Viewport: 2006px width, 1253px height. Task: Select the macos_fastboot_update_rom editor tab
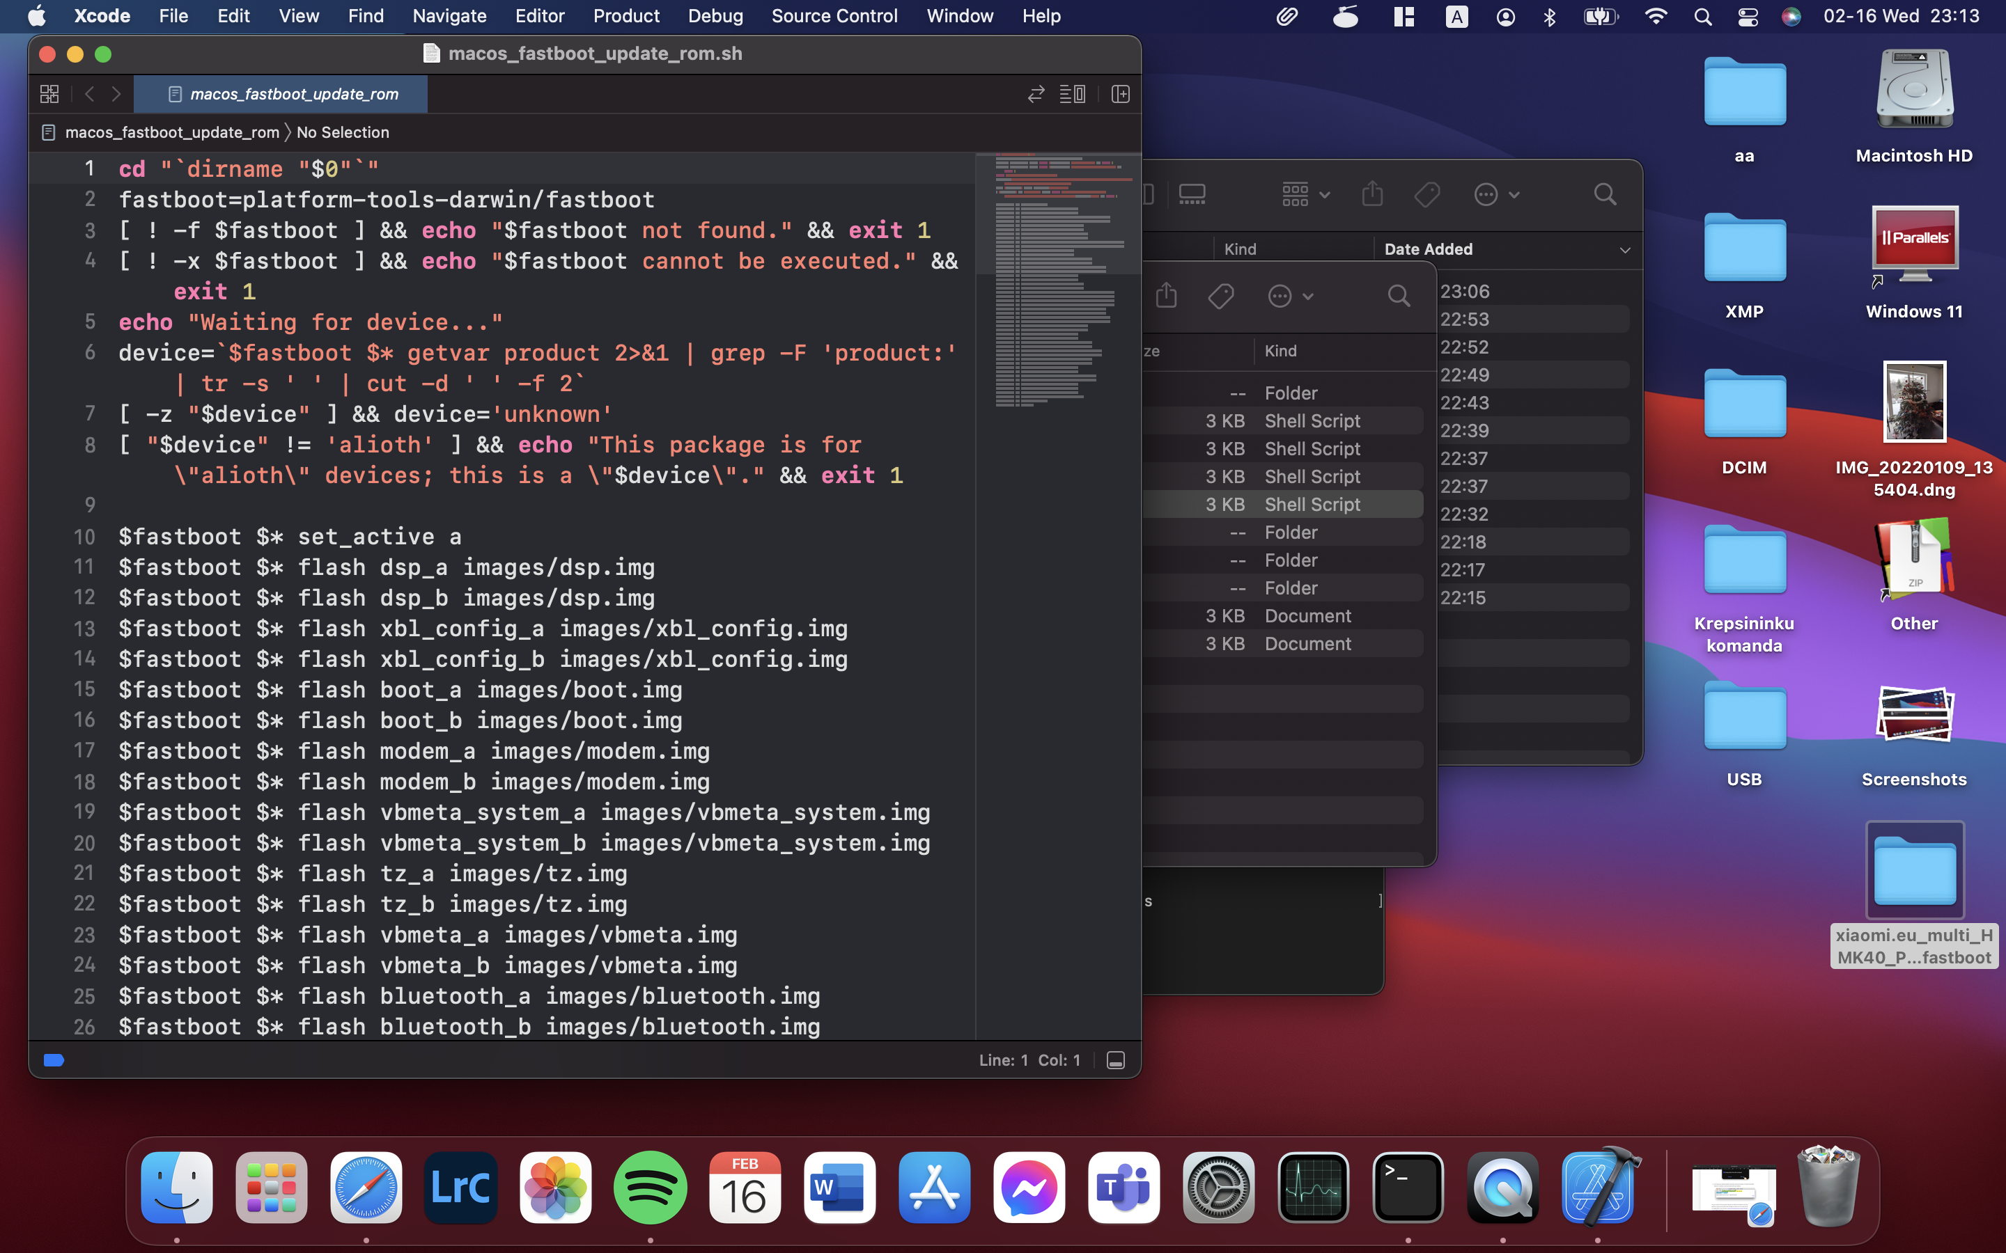tap(282, 95)
